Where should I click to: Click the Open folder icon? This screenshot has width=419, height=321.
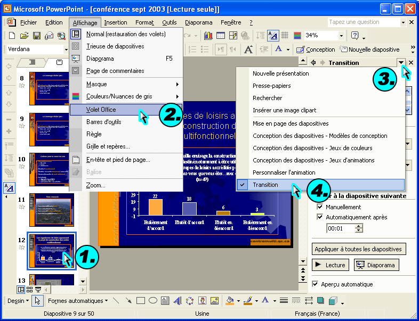coord(24,35)
